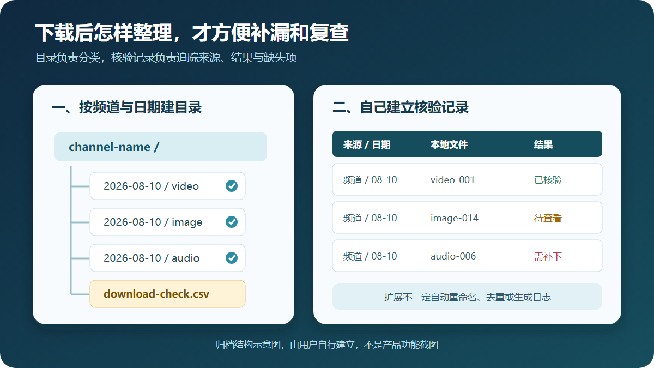Image resolution: width=654 pixels, height=368 pixels.
Task: Click the 需补下 status text
Action: coord(548,256)
